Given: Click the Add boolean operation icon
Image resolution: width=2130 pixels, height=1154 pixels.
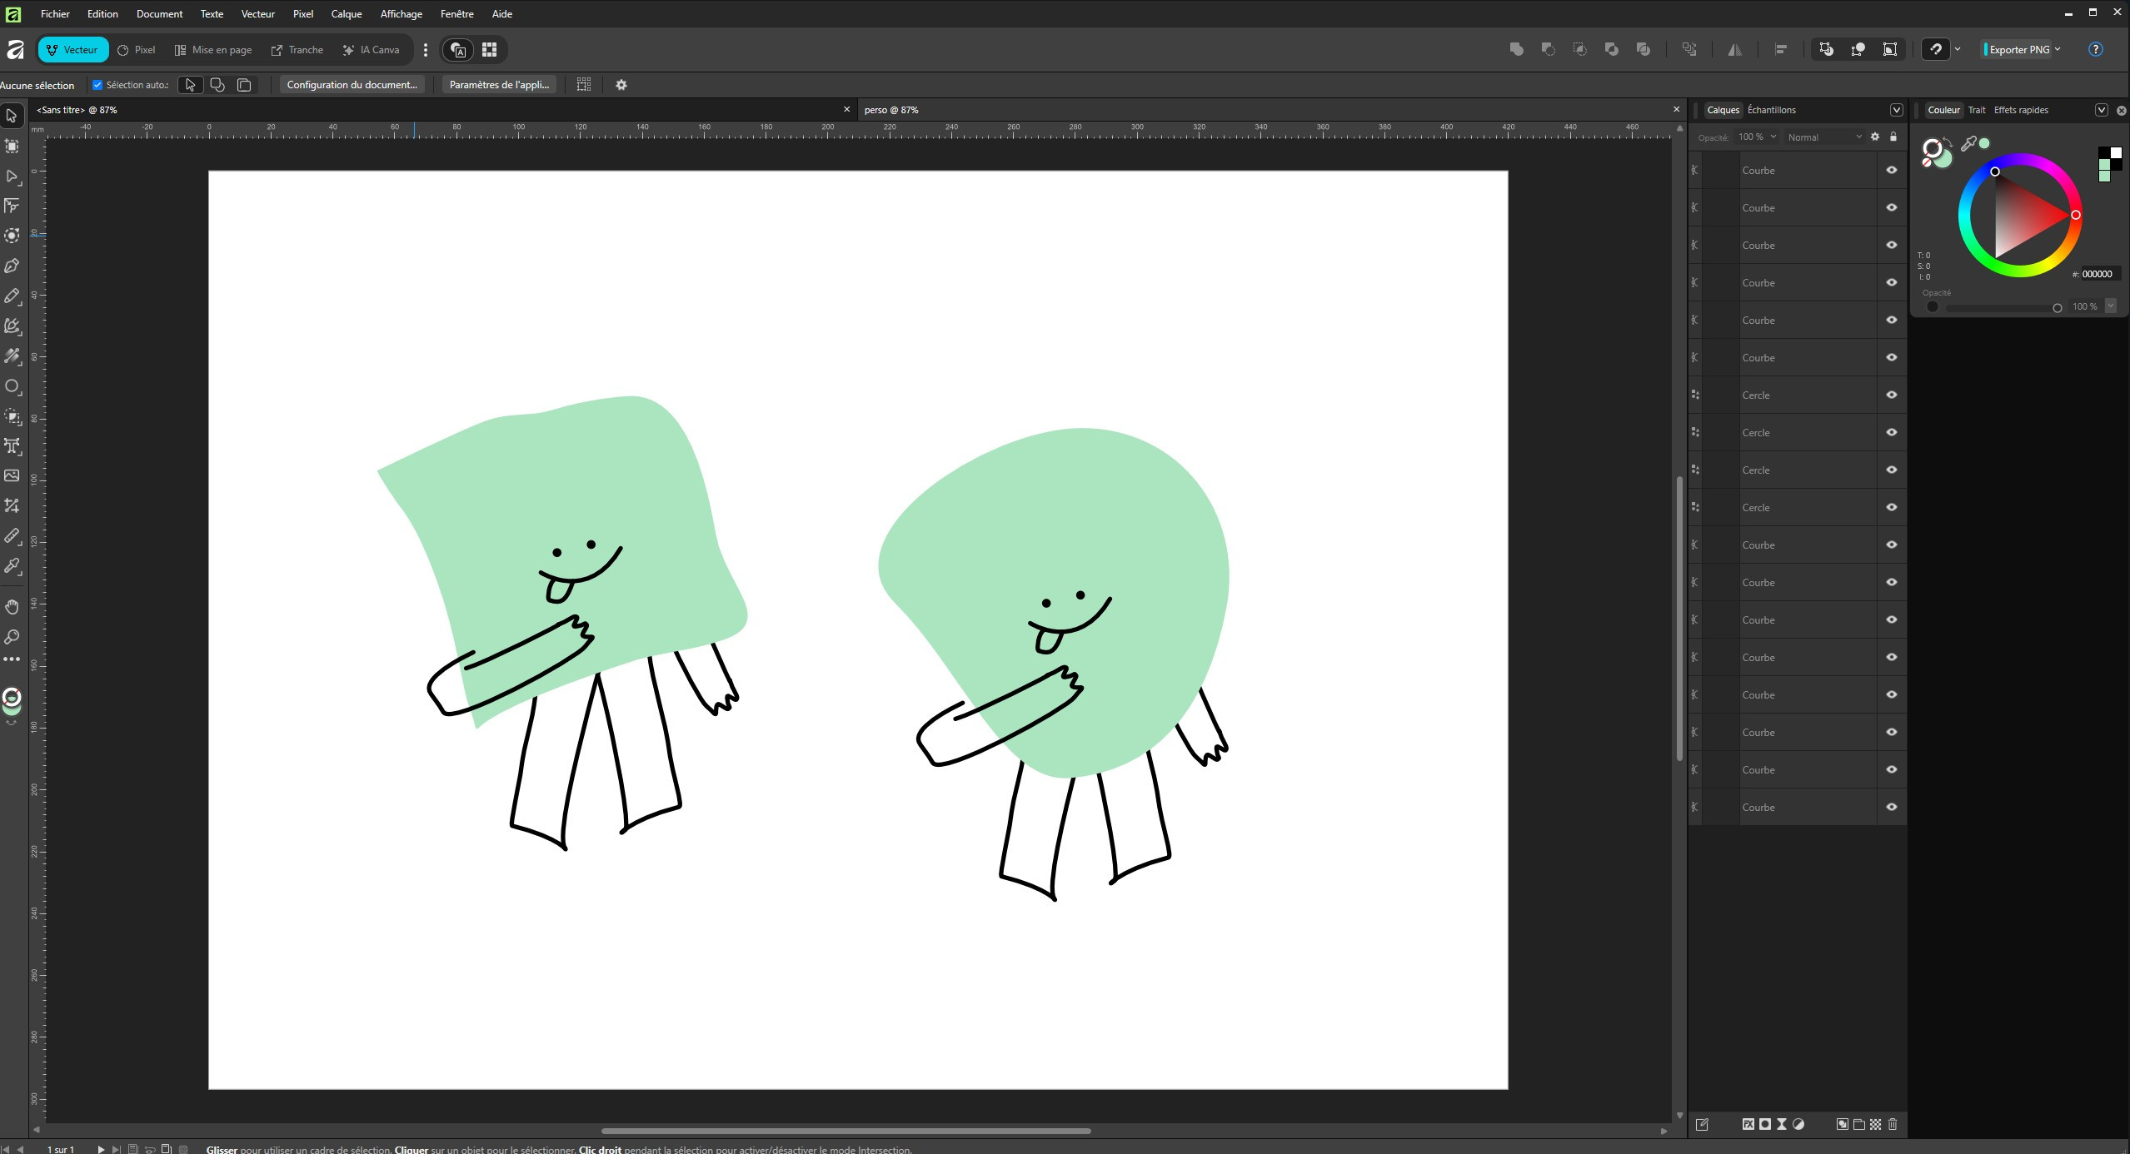Looking at the screenshot, I should point(1516,49).
